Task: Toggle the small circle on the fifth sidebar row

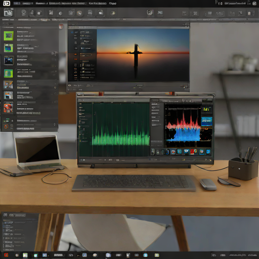Action: (55, 88)
